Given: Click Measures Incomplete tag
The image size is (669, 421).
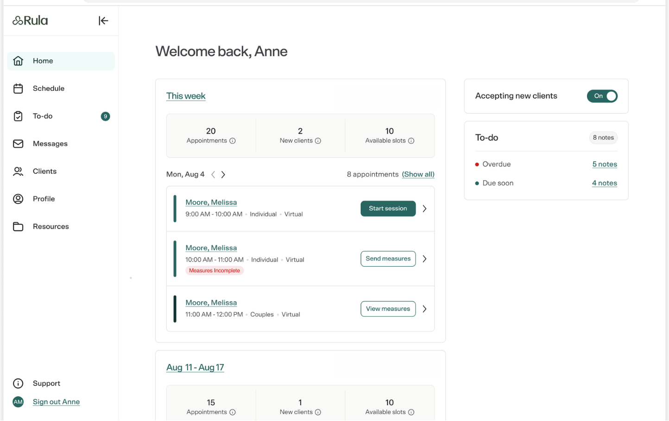Looking at the screenshot, I should [215, 271].
